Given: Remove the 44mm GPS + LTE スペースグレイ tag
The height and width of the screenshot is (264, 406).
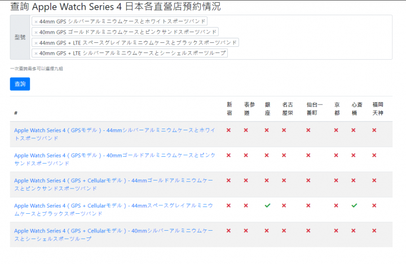Looking at the screenshot, I should 36,43.
